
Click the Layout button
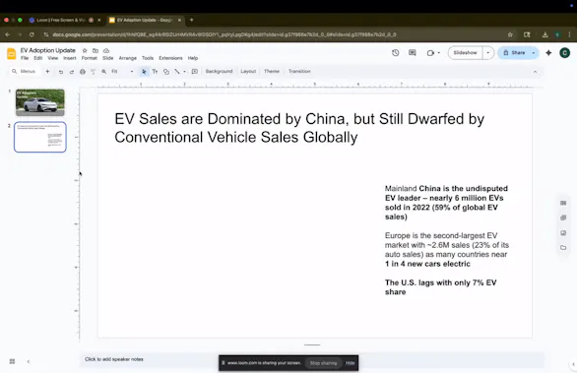[x=248, y=72]
